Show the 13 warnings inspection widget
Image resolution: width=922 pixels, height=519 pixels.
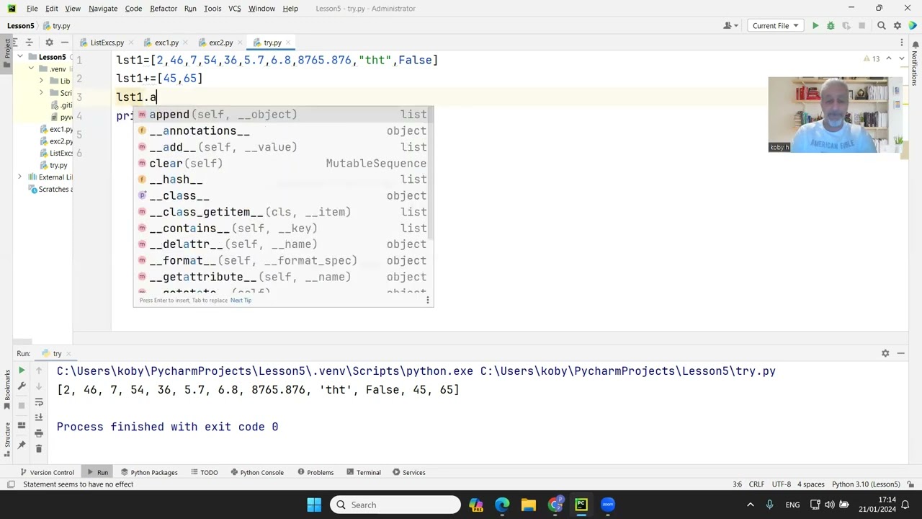(x=872, y=58)
